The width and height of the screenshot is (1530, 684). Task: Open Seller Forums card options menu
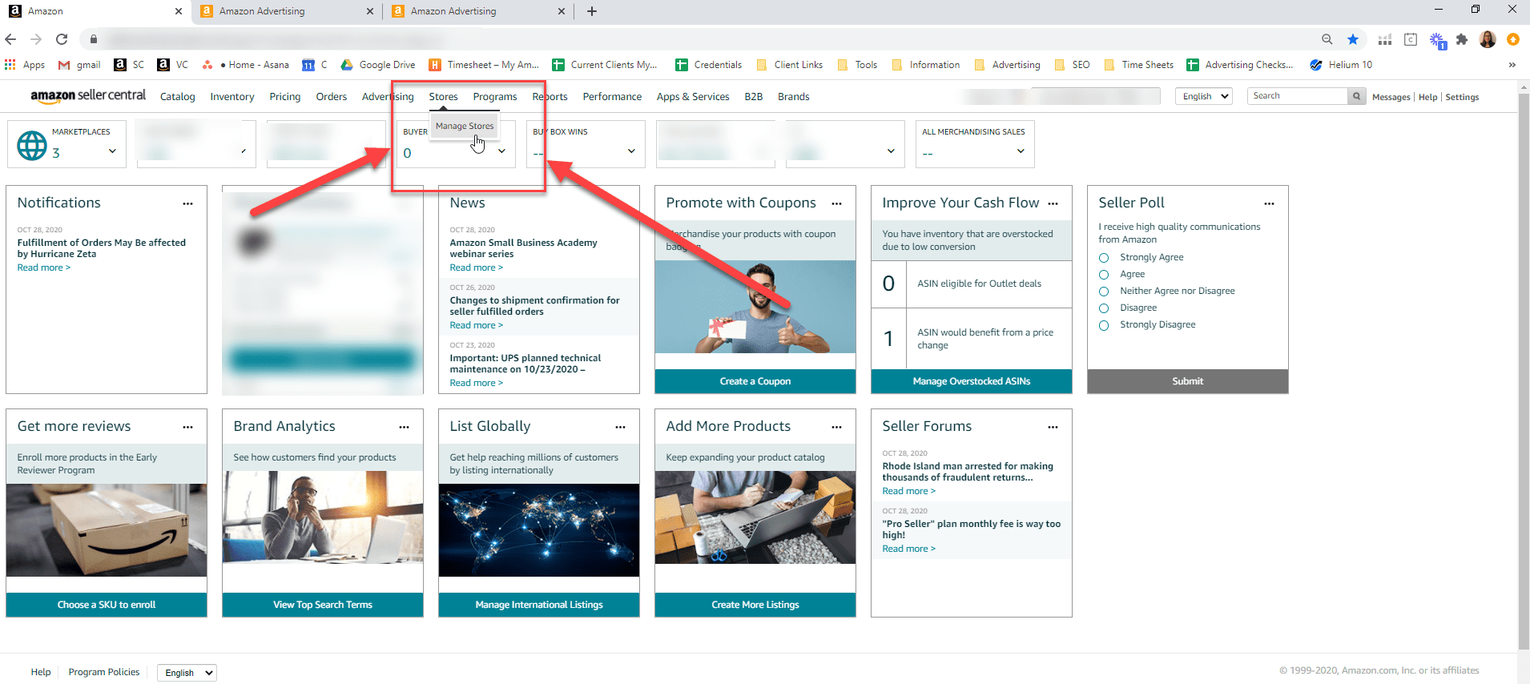pyautogui.click(x=1053, y=427)
